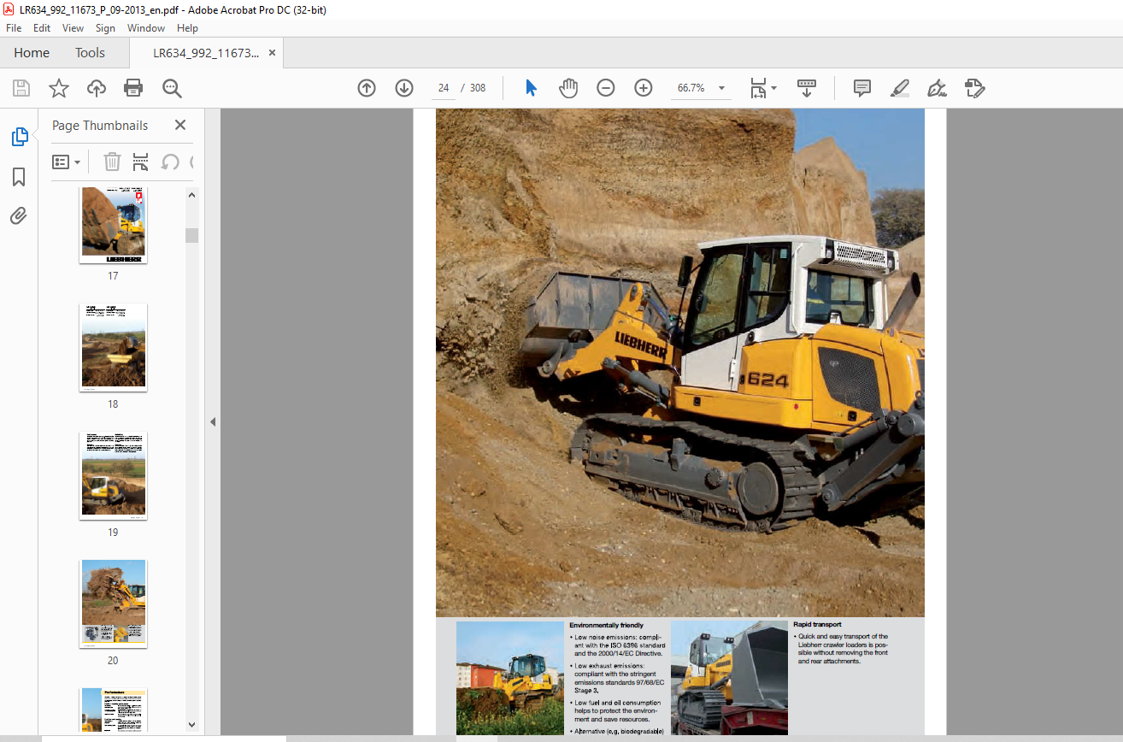Viewport: 1123px width, 742px height.
Task: Click the 'Environmentally friendly' heading
Action: point(606,626)
